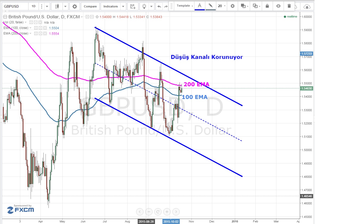
Task: Click the cloud upload save icon
Action: point(307,6)
